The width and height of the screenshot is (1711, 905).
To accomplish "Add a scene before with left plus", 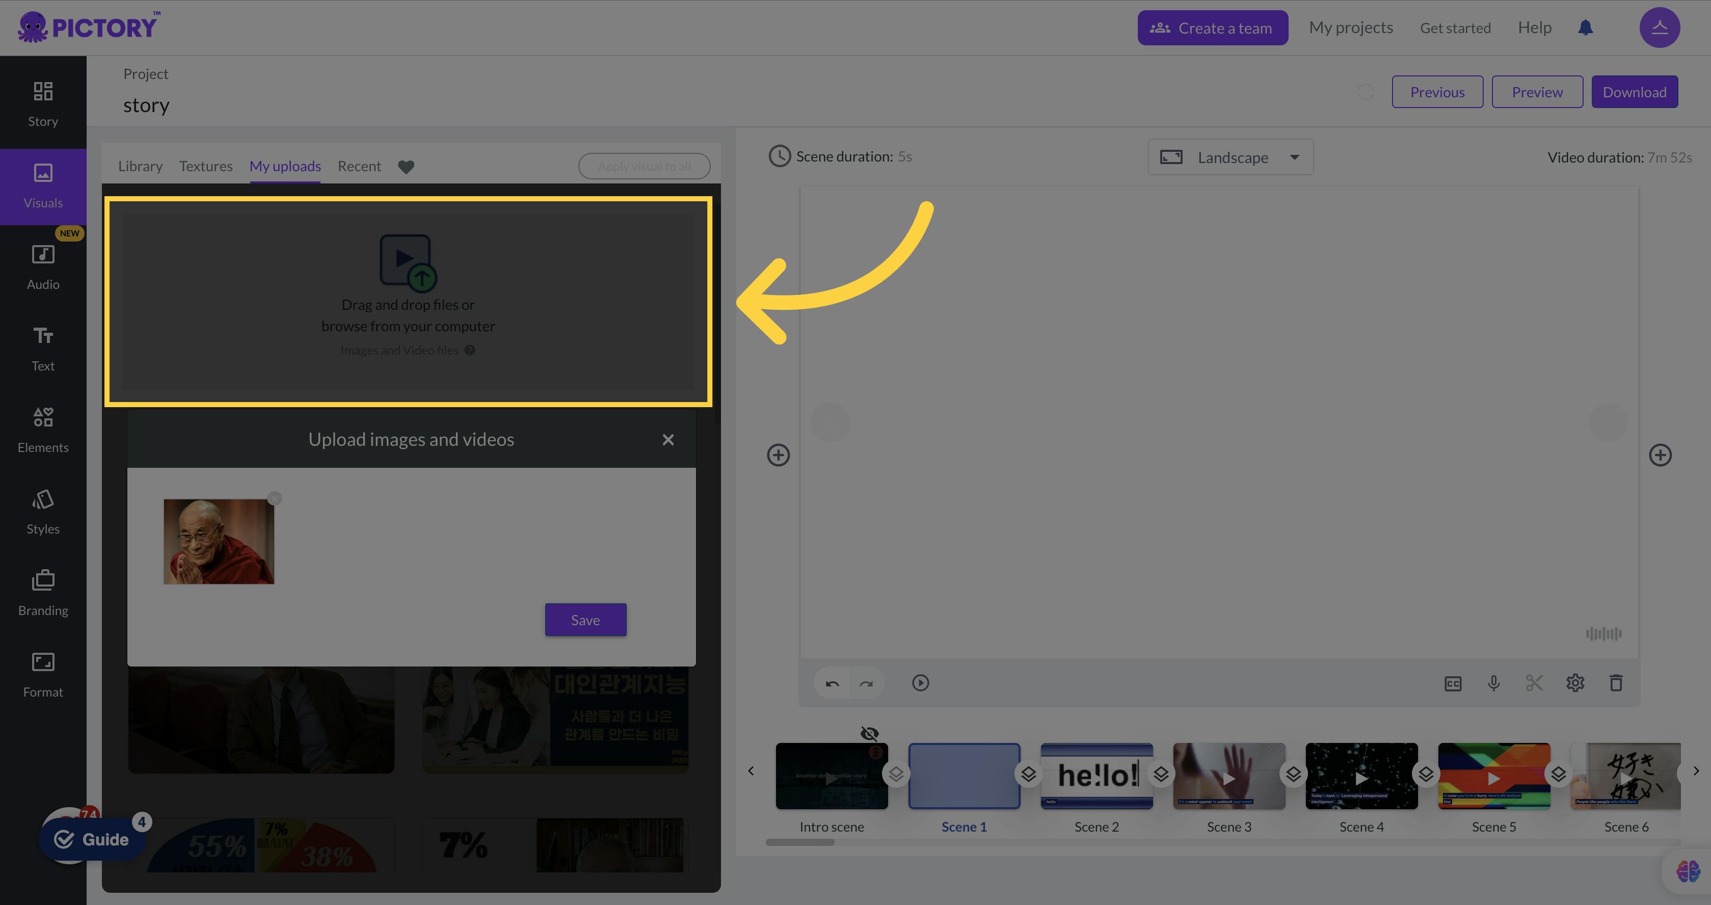I will (x=779, y=455).
